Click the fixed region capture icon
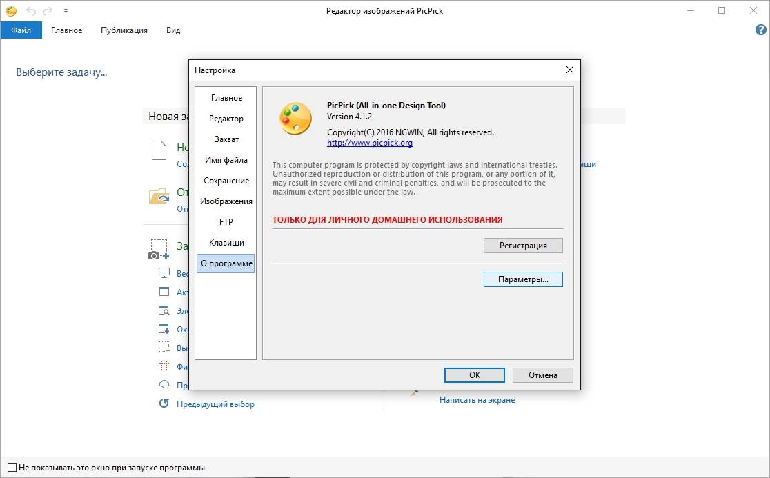 (164, 366)
